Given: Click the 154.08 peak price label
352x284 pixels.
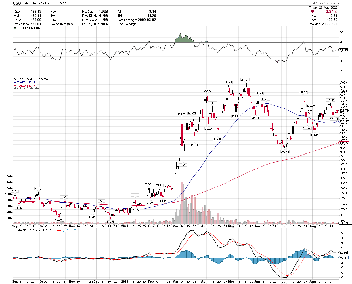Looking at the screenshot, I should coord(245,80).
